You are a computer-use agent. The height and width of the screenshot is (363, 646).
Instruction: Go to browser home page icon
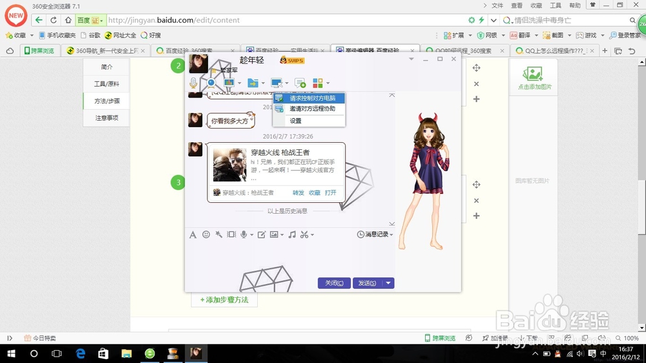pyautogui.click(x=68, y=20)
